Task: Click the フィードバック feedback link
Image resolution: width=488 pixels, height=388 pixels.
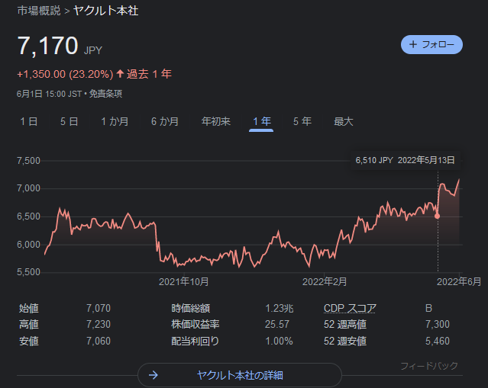Action: coord(429,366)
